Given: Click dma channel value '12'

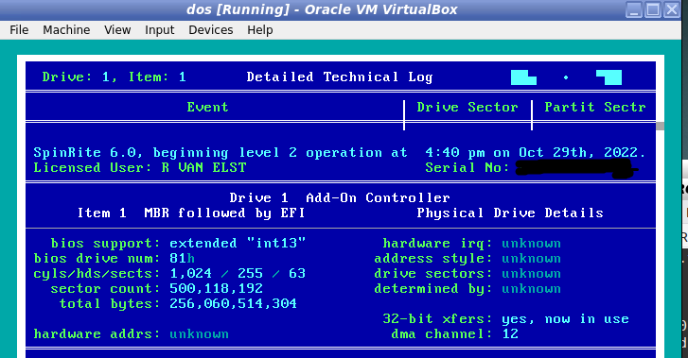Looking at the screenshot, I should point(510,333).
